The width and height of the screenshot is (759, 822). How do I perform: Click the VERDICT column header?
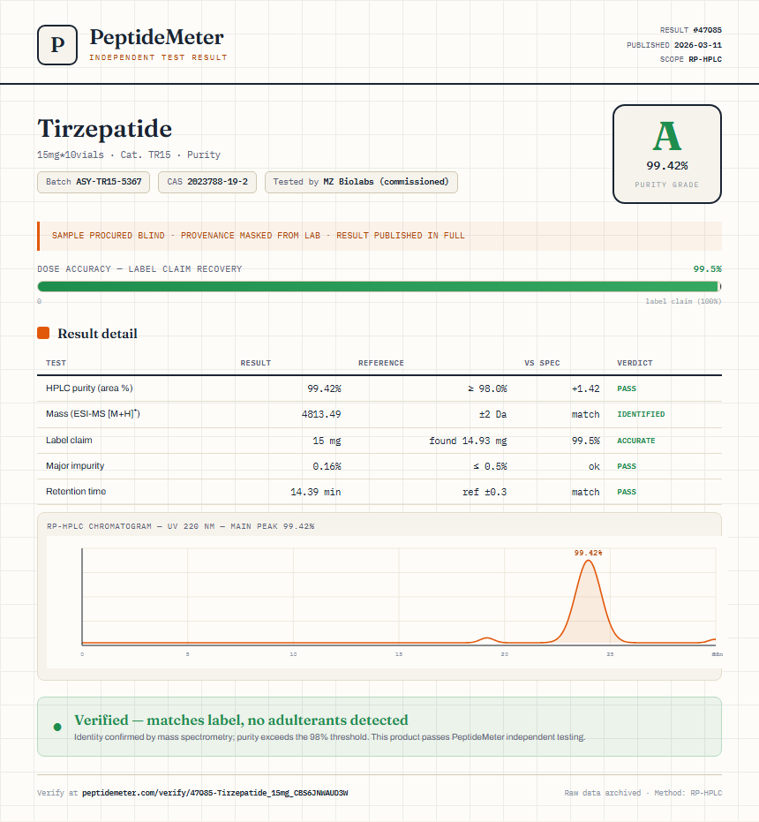pyautogui.click(x=635, y=363)
